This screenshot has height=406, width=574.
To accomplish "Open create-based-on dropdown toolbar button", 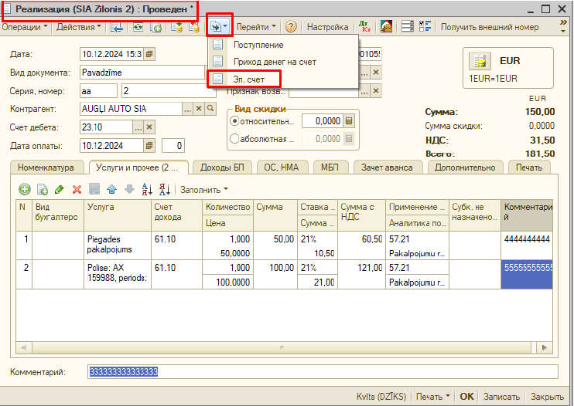I will 219,26.
